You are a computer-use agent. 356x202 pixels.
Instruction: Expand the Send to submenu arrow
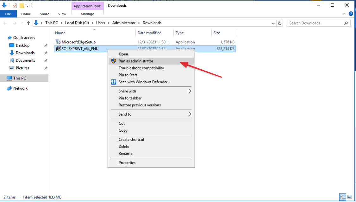coord(190,114)
